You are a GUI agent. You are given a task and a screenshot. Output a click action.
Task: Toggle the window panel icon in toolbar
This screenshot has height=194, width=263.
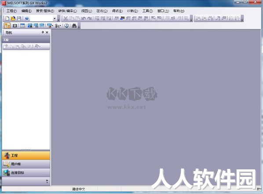pyautogui.click(x=22, y=26)
